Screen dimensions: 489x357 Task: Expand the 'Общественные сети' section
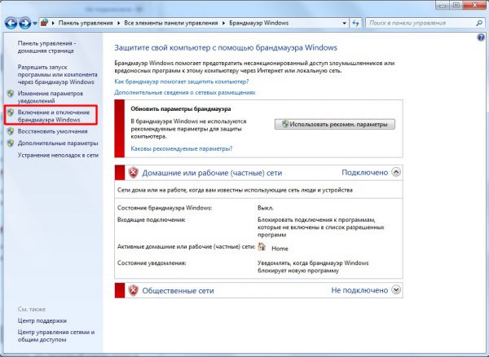coord(396,290)
